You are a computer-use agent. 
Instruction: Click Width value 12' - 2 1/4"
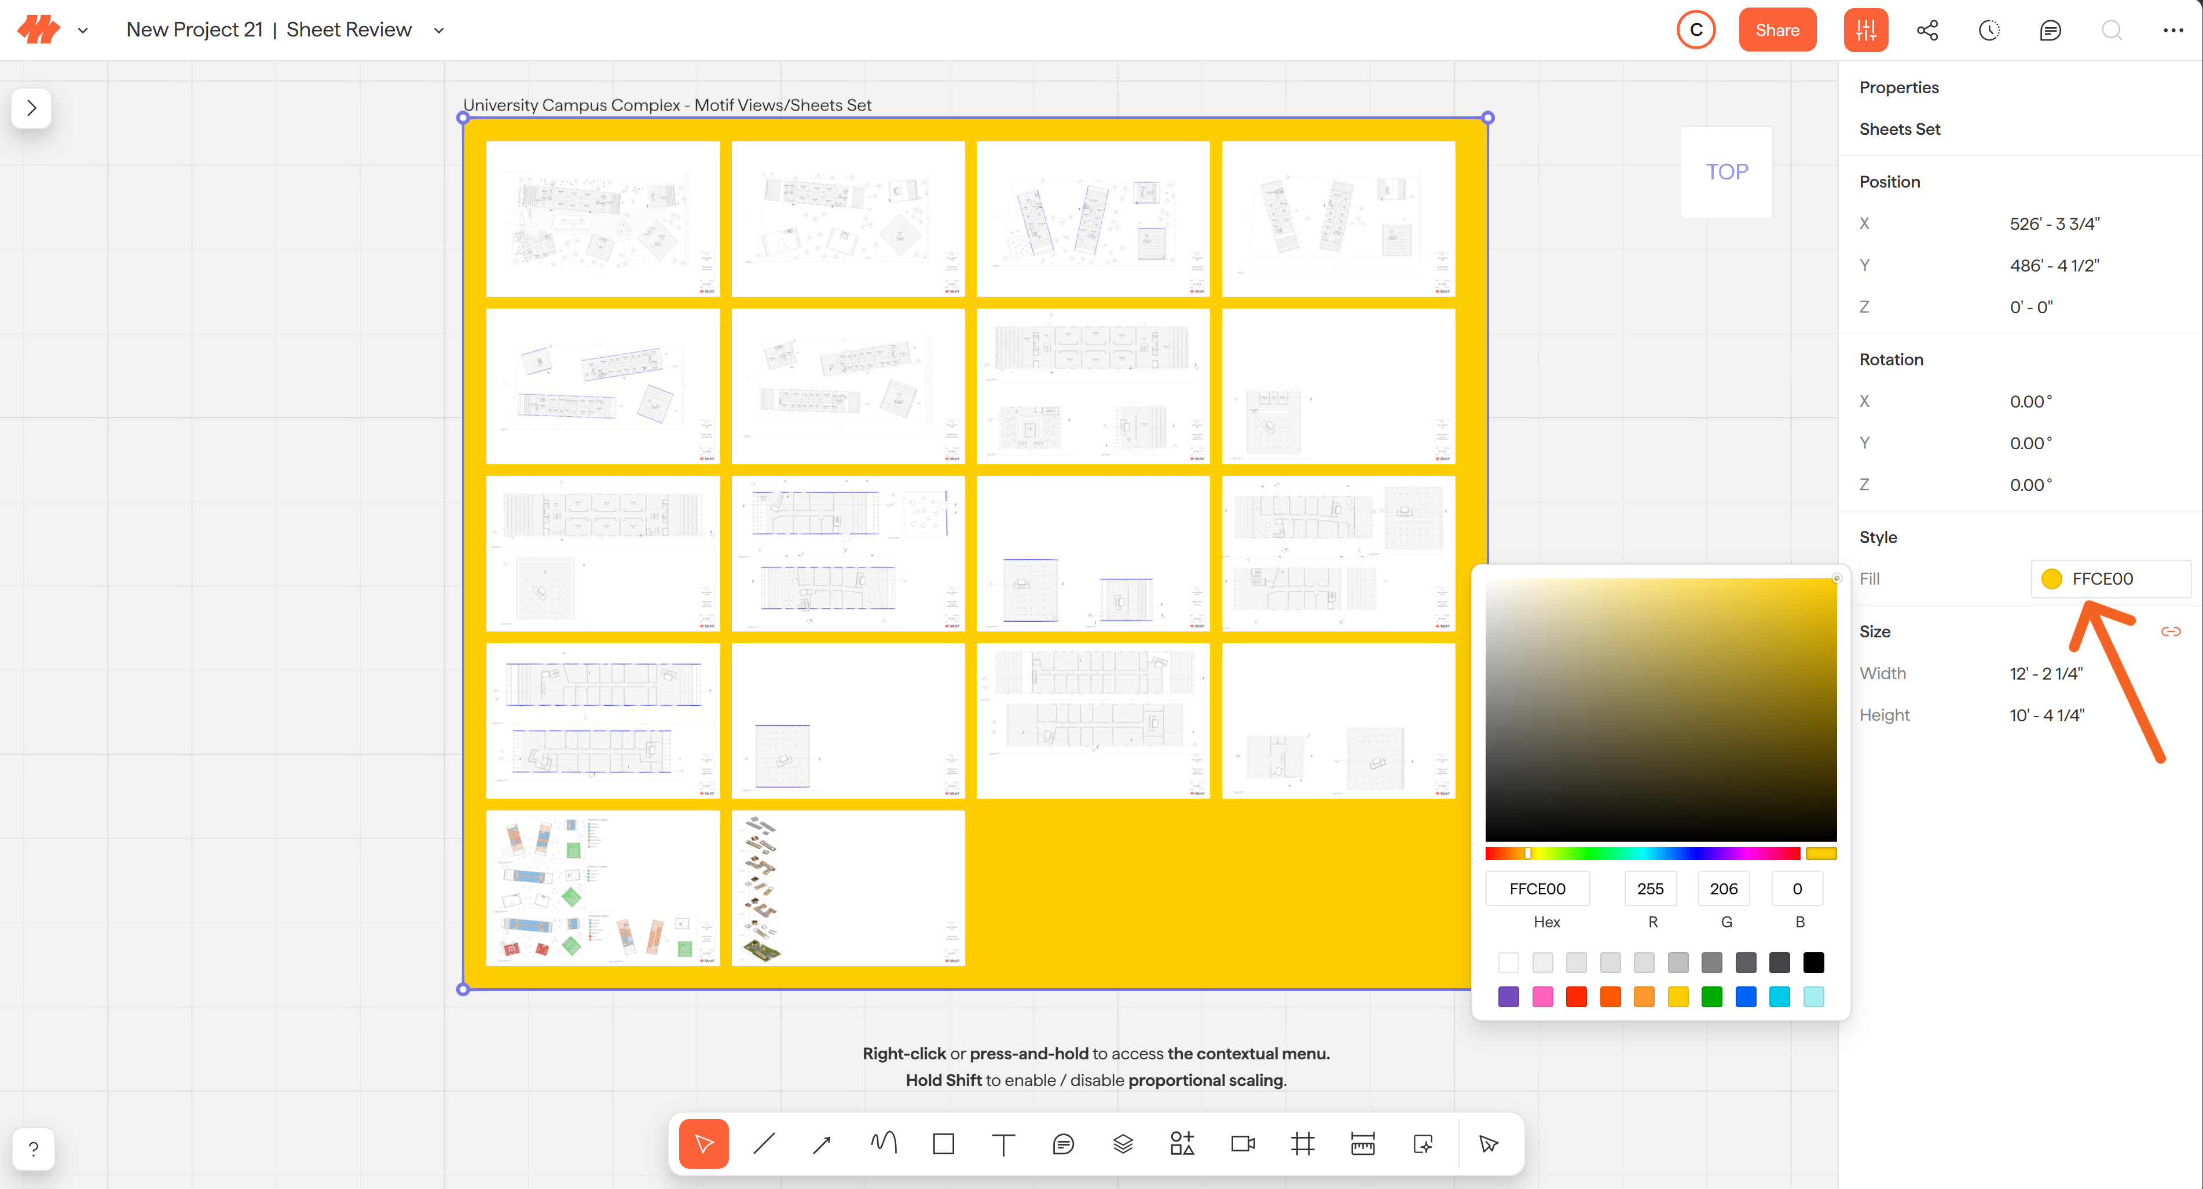pyautogui.click(x=2046, y=674)
